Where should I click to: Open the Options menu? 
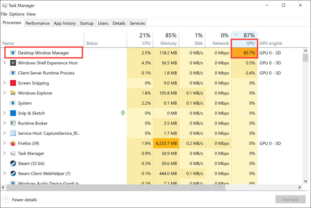tap(17, 14)
